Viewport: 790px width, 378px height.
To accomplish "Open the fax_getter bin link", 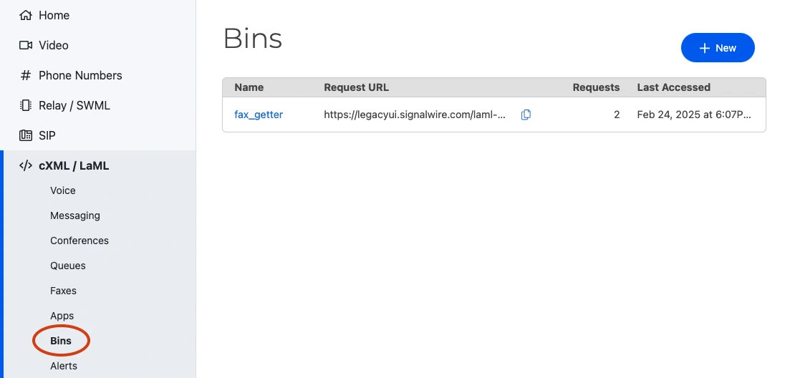I will coord(259,115).
